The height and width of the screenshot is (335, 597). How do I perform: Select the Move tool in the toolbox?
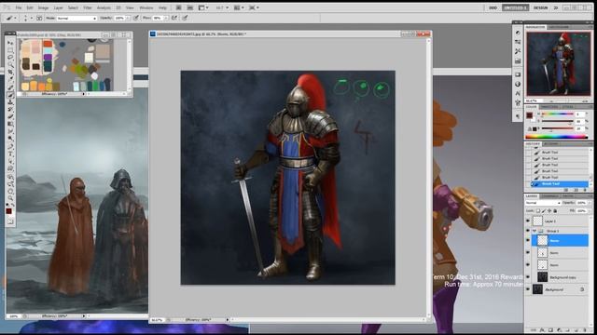(10, 43)
